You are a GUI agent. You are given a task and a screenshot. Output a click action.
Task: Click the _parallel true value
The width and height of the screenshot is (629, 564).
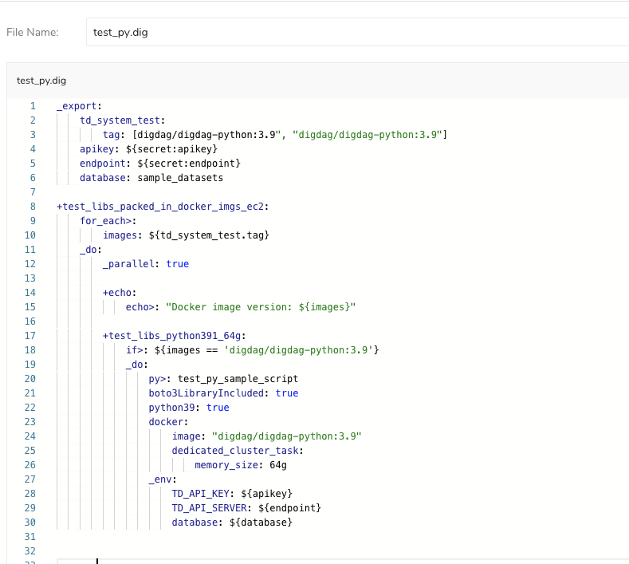(x=177, y=264)
